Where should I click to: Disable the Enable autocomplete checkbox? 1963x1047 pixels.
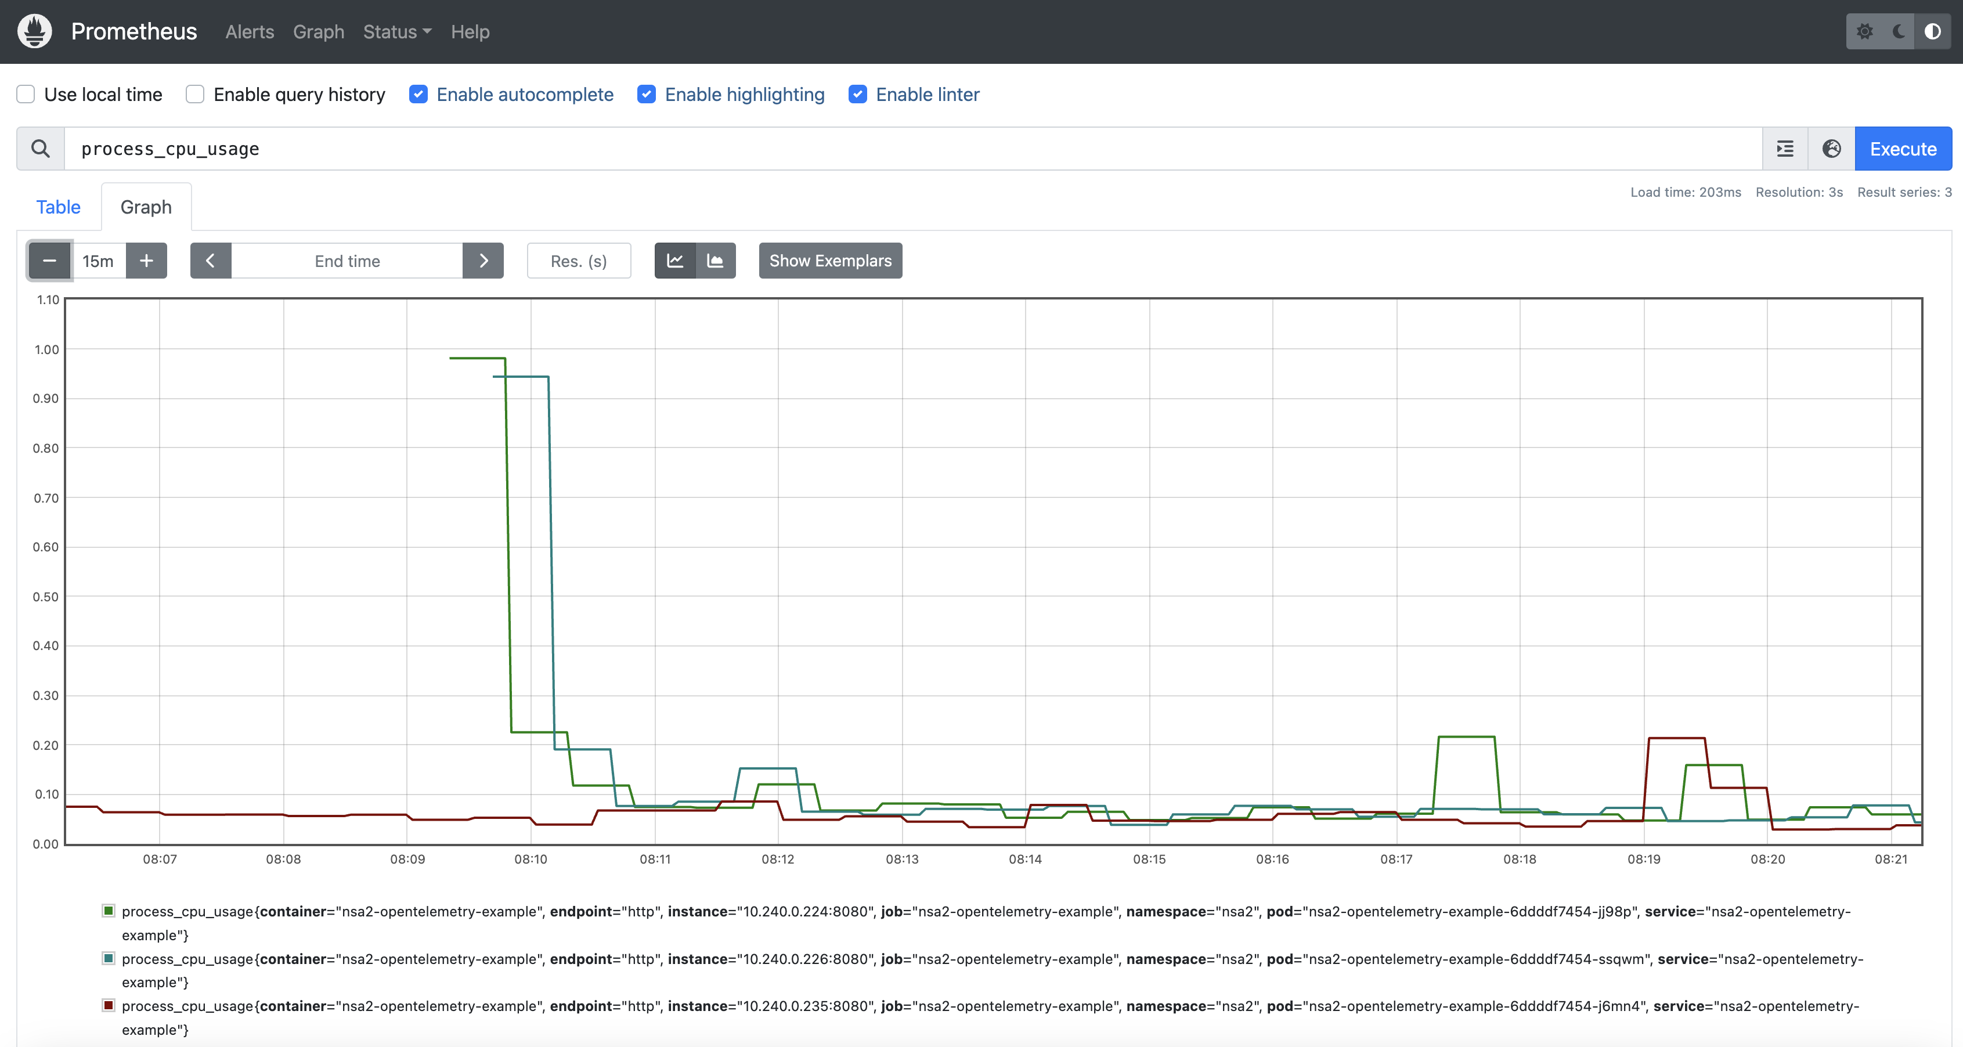tap(418, 95)
